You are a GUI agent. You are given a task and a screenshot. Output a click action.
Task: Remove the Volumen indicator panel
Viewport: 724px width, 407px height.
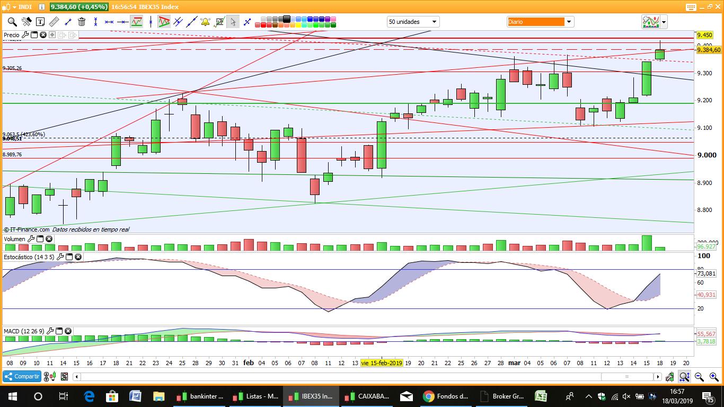[x=49, y=239]
